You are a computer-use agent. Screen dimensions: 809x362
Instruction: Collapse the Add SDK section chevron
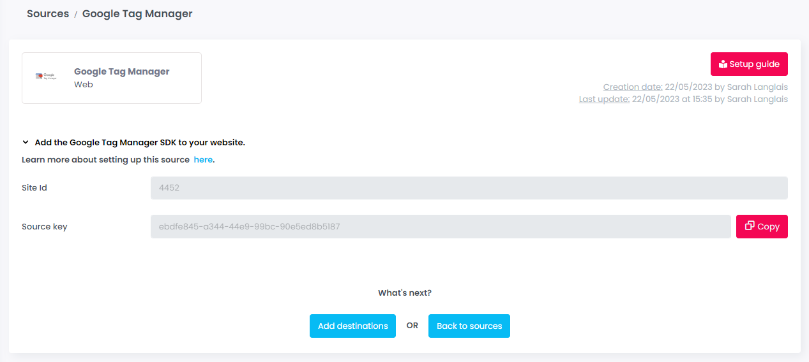pos(26,143)
